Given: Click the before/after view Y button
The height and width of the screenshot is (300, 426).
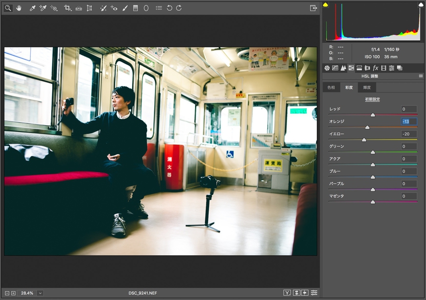Looking at the screenshot, I should [x=287, y=293].
